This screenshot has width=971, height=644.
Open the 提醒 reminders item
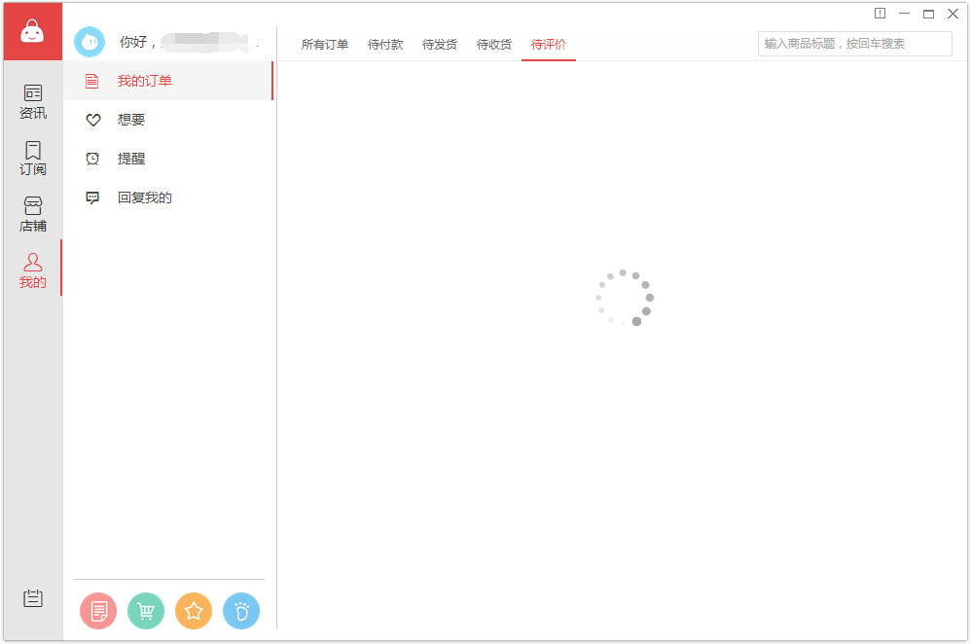click(131, 159)
